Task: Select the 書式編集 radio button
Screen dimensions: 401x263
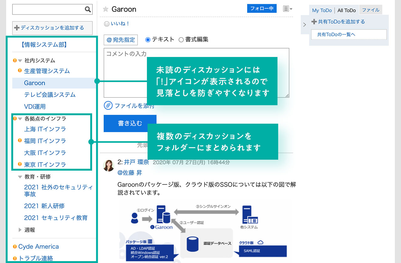Action: click(x=181, y=40)
